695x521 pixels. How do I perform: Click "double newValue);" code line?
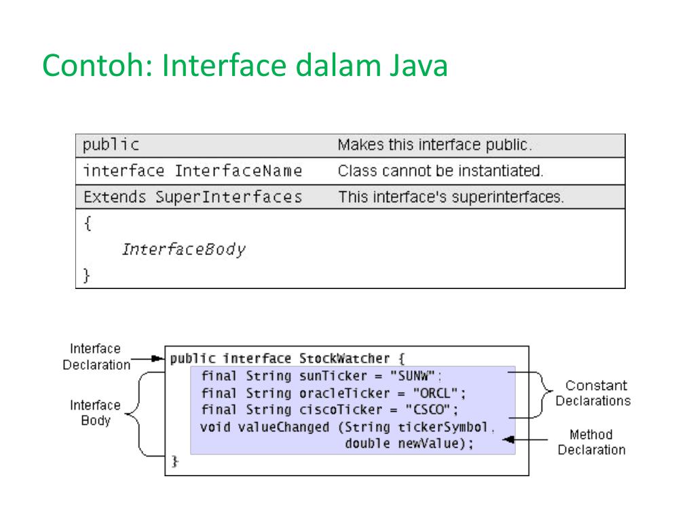pyautogui.click(x=409, y=444)
